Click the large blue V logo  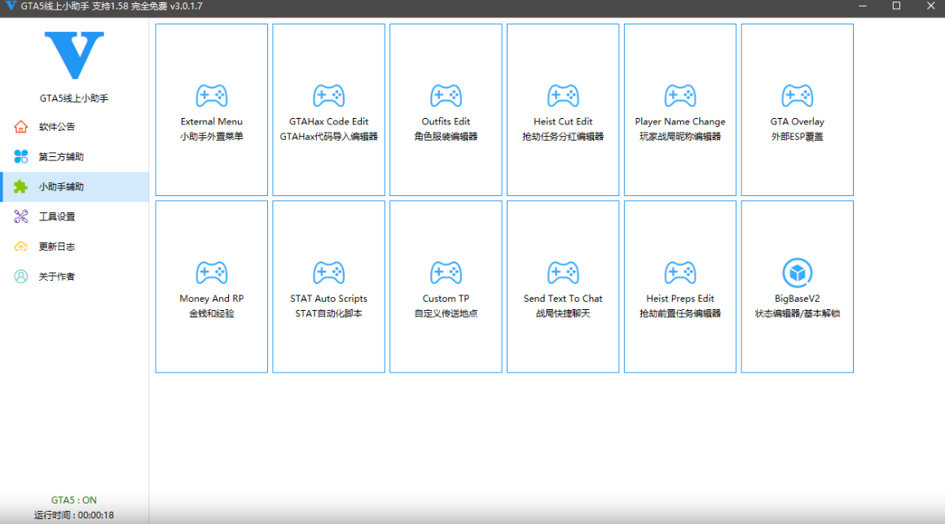74,55
